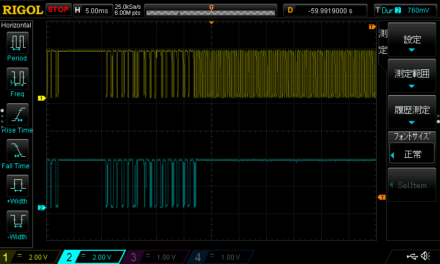Select the trigger Dur 760mV field
The image size is (440, 264).
click(405, 10)
